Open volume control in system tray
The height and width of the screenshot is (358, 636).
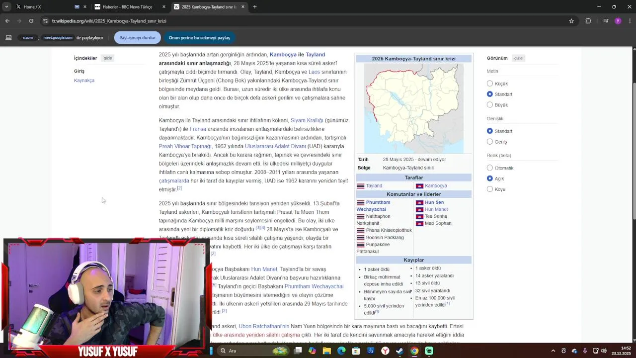click(x=604, y=351)
